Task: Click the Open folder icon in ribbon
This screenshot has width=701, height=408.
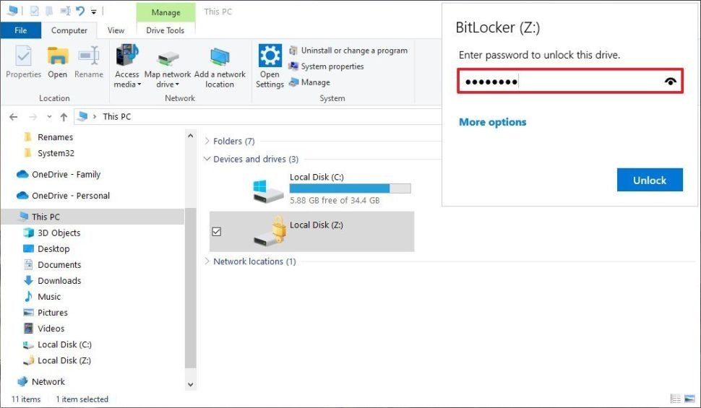Action: pyautogui.click(x=58, y=56)
